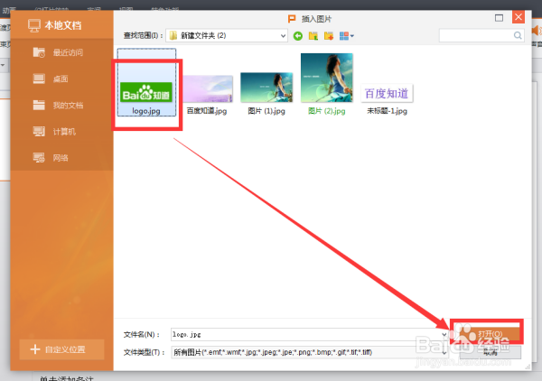Go up one folder level icon
The image size is (542, 381).
[313, 35]
